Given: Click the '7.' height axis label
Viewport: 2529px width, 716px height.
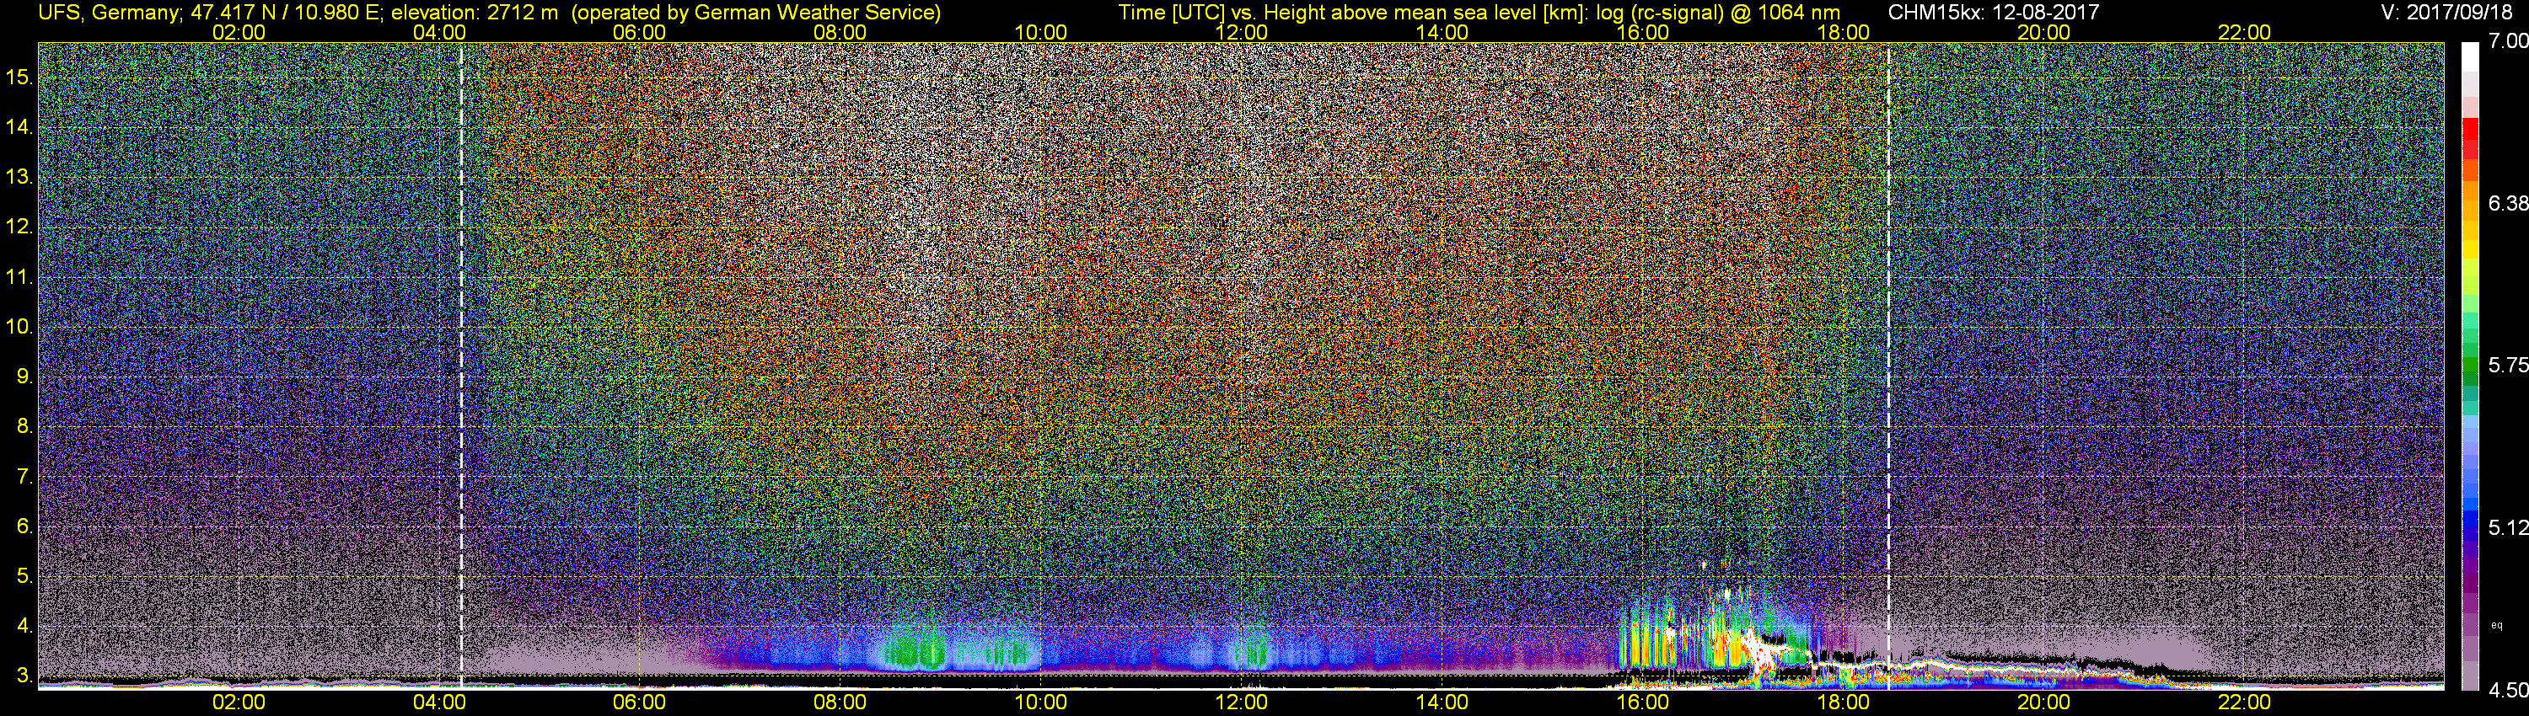Looking at the screenshot, I should point(25,477).
